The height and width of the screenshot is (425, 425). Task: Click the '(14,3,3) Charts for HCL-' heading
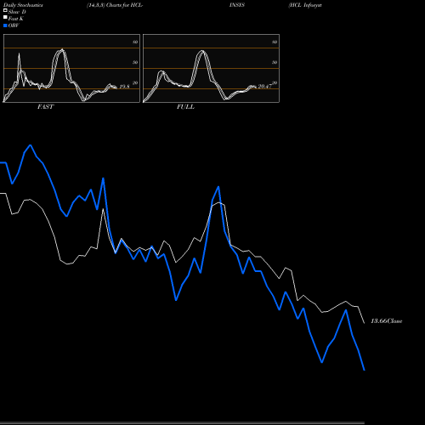tap(115, 5)
